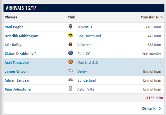Open the Juventus club name link
166x115 pixels.
[85, 27]
